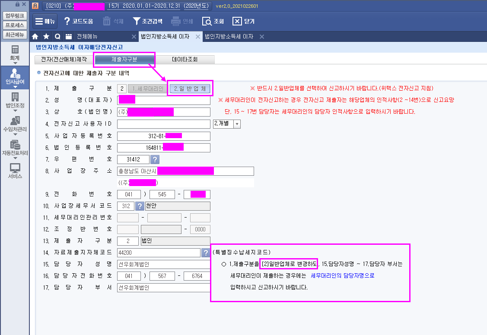Click the 우편번호 field showing 31412
487x335 pixels.
pyautogui.click(x=133, y=159)
